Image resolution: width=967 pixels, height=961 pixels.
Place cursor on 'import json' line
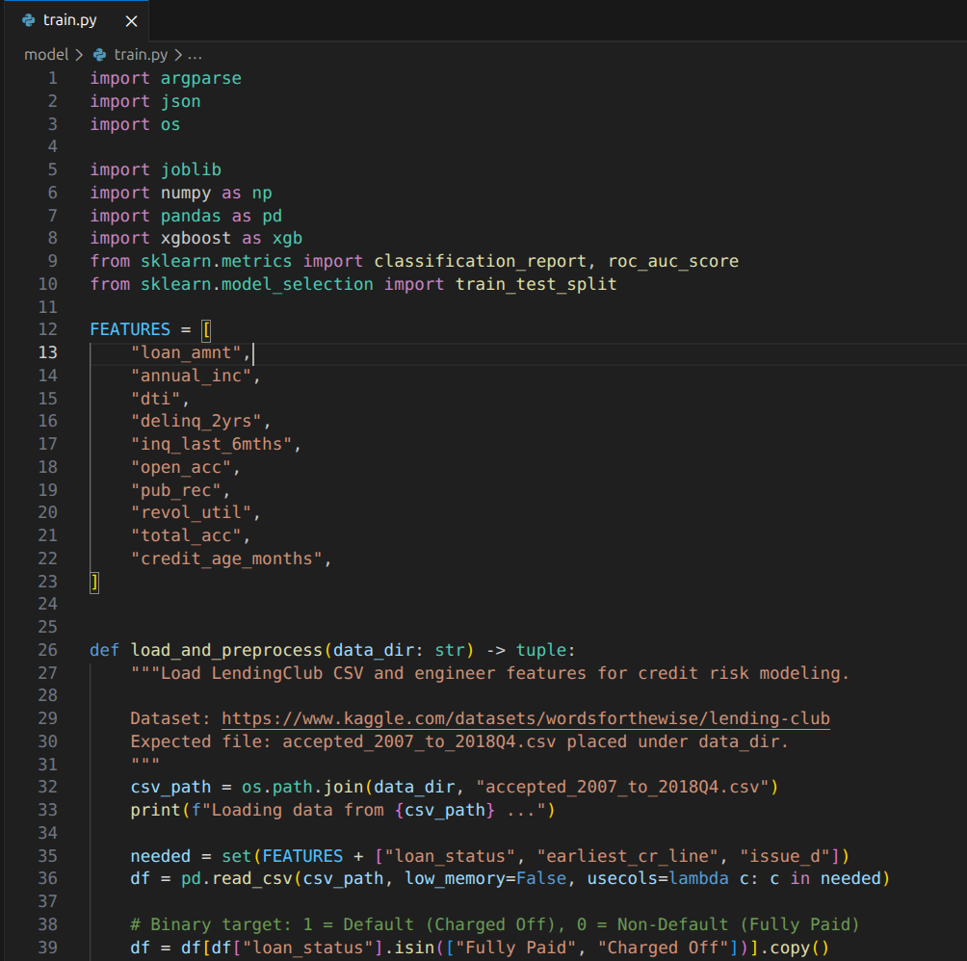[x=145, y=101]
